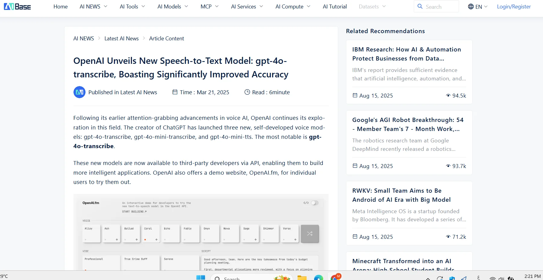Click the AIBase author avatar icon

[x=79, y=92]
